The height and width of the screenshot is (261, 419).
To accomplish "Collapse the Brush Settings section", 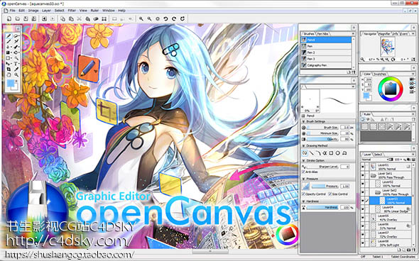I will pyautogui.click(x=304, y=121).
